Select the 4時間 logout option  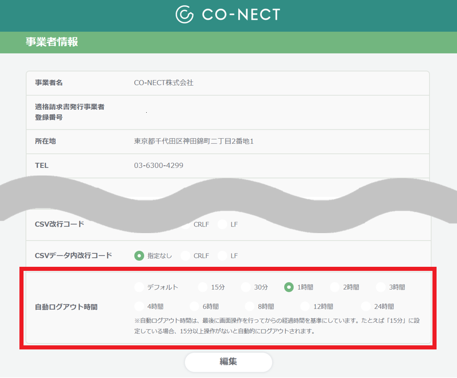[140, 307]
